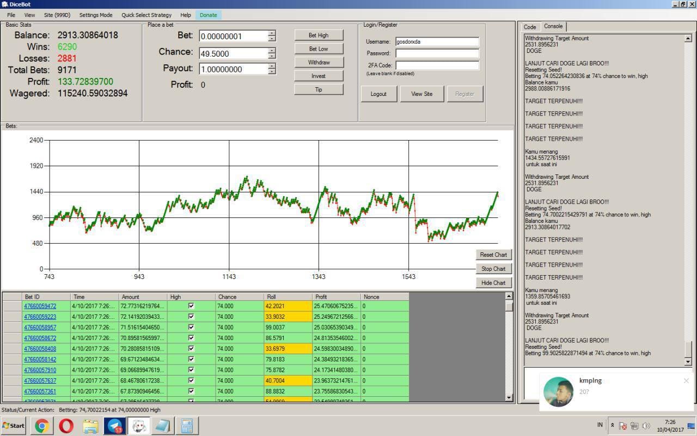Launch Google Chrome from the taskbar

tap(42, 426)
